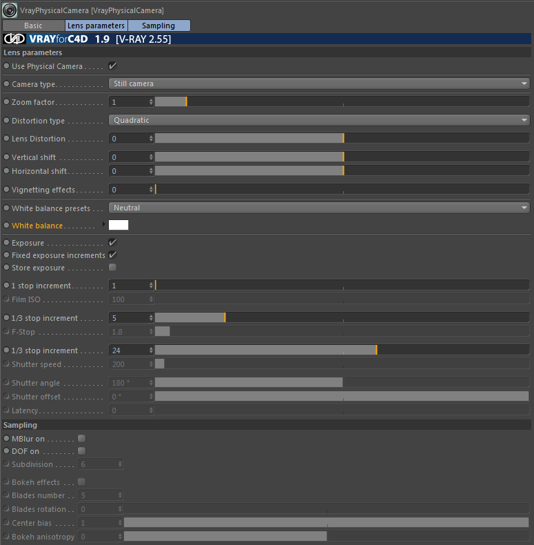
Task: Open Distortion type dropdown showing Quadratic
Action: [x=319, y=120]
